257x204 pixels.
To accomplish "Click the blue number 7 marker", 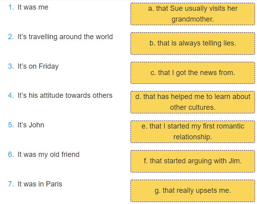I will click(11, 184).
